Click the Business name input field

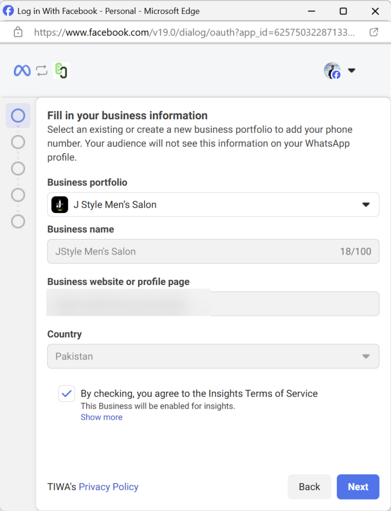(x=213, y=252)
